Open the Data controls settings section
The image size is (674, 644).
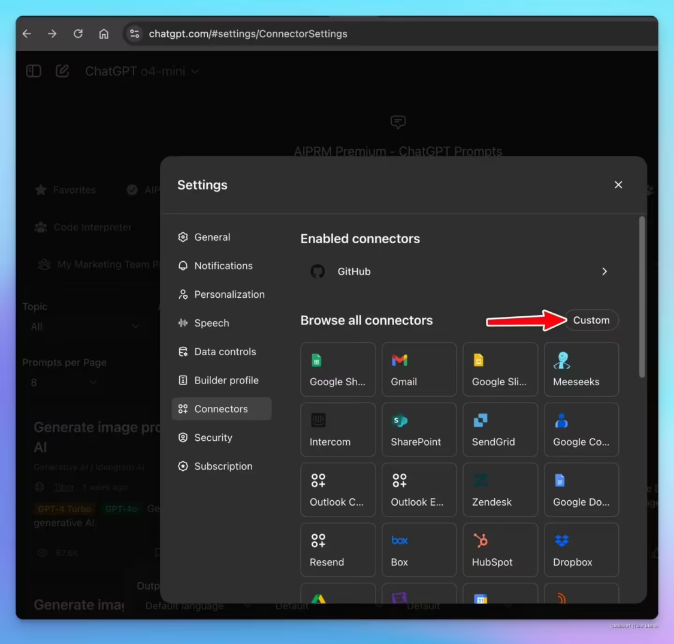tap(226, 352)
